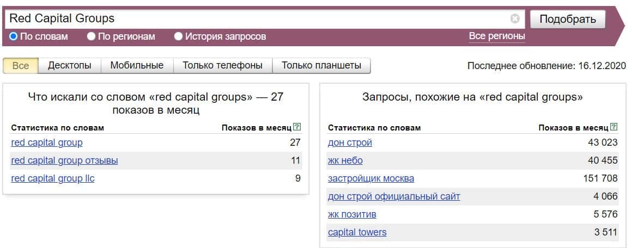Select the 'История запросов' radio button
Image resolution: width=632 pixels, height=248 pixels.
pos(179,36)
